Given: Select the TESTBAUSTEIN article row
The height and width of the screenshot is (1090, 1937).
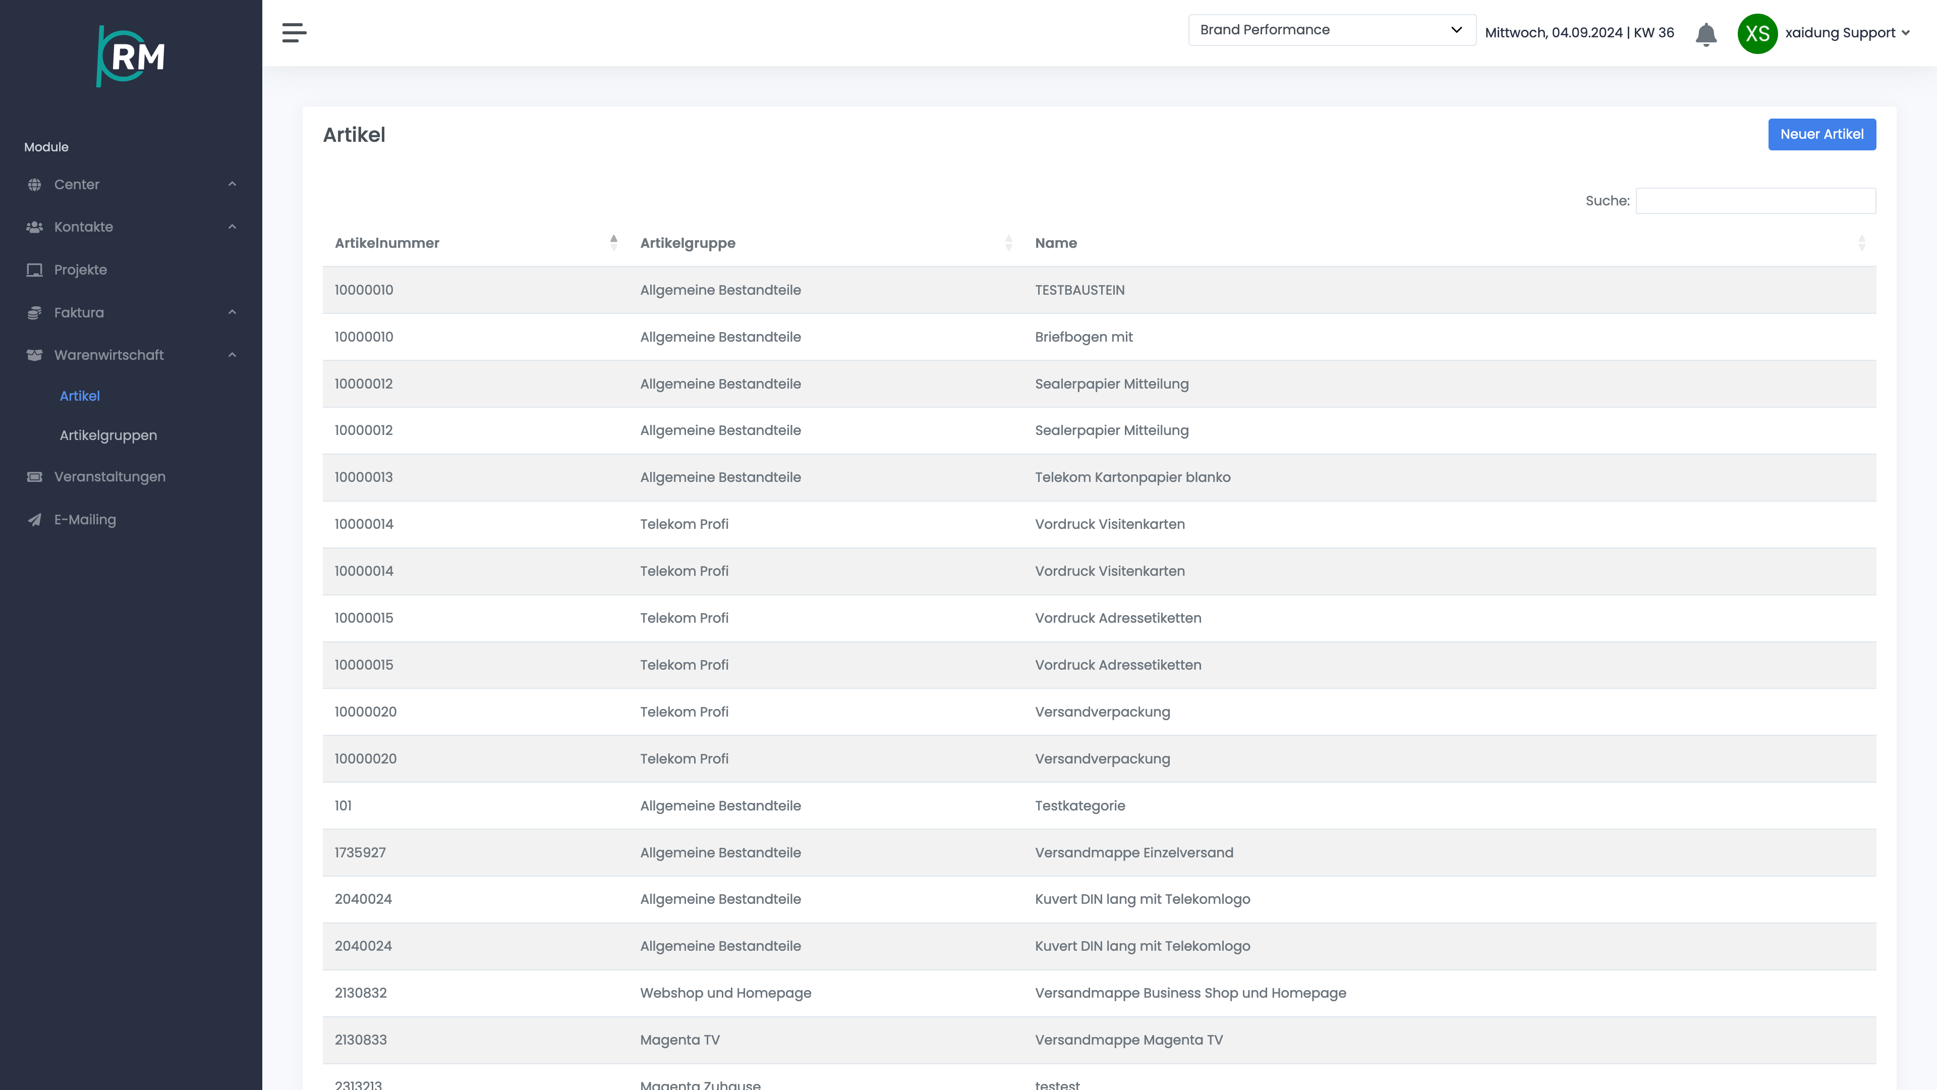Looking at the screenshot, I should pos(1099,290).
